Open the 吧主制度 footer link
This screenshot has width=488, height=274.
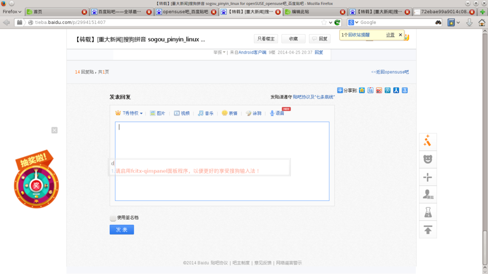(241, 263)
